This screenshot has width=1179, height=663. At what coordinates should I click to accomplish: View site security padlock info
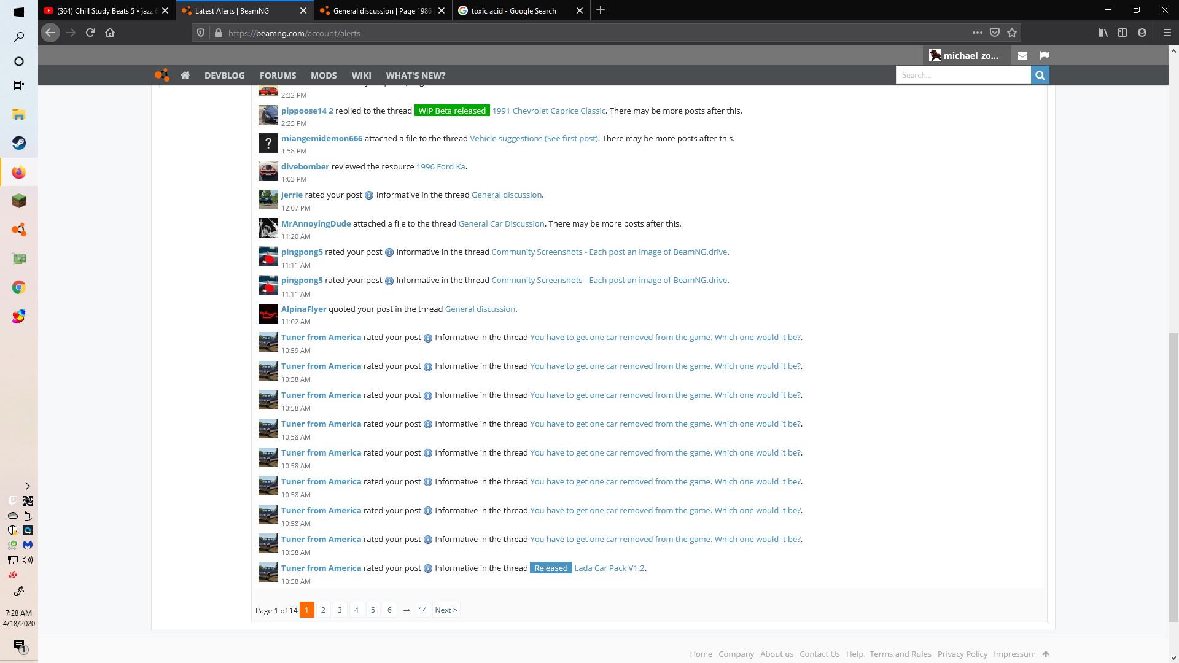coord(218,33)
